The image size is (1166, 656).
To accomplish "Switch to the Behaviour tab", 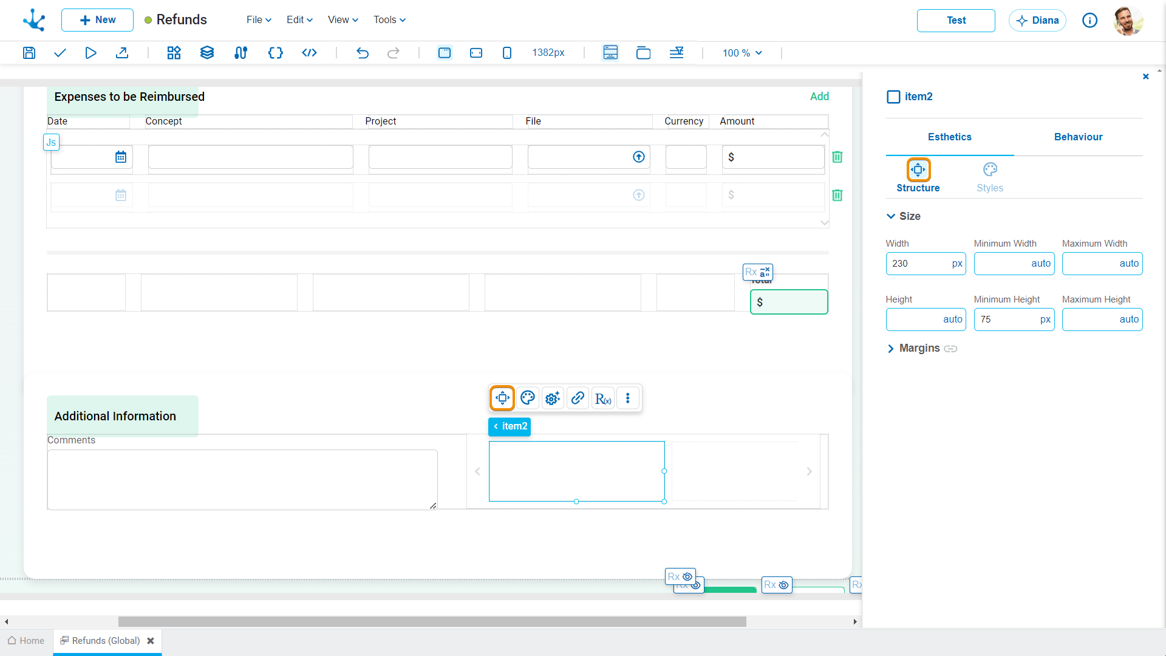I will pyautogui.click(x=1078, y=137).
